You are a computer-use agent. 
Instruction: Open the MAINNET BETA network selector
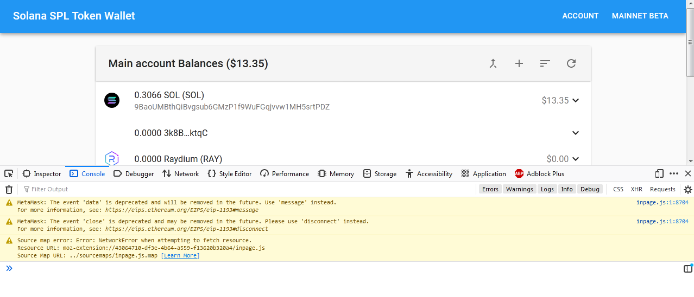pos(640,16)
